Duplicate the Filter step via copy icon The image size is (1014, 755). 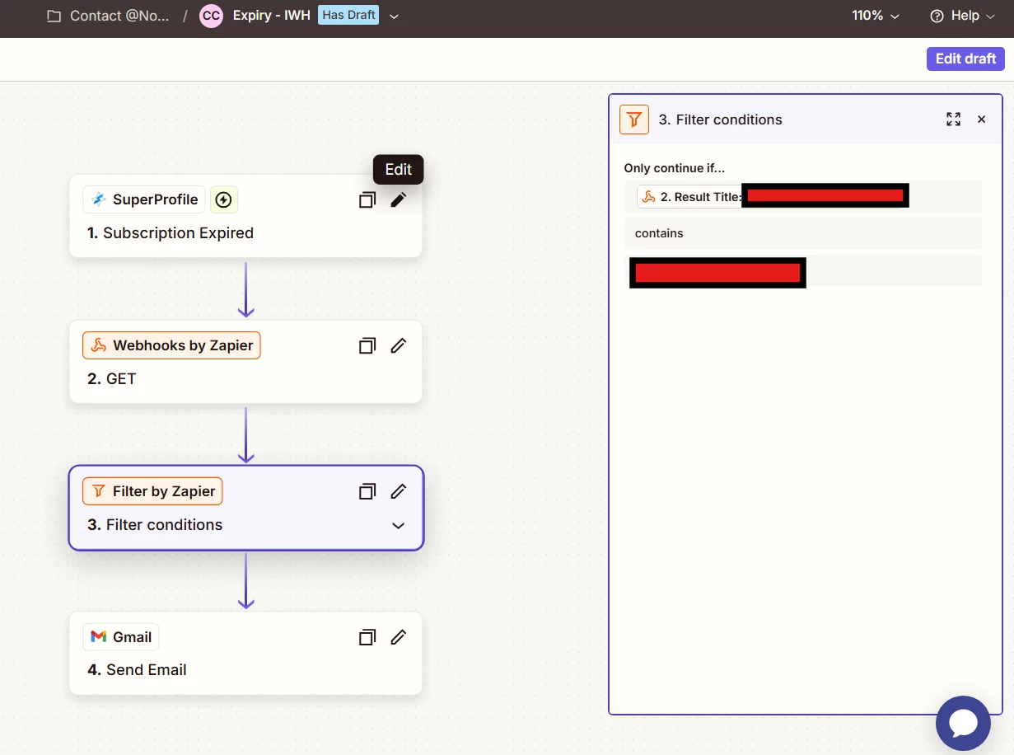coord(367,491)
